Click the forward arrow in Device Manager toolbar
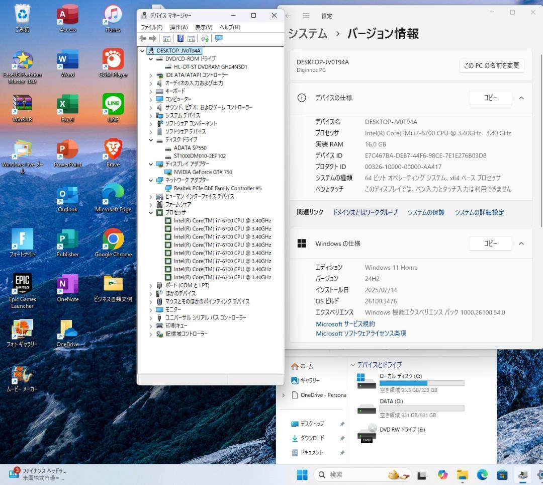This screenshot has width=543, height=485. coord(152,38)
